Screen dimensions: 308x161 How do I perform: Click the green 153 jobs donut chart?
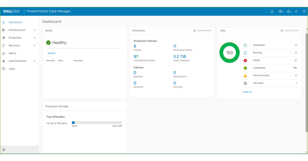coord(229,53)
